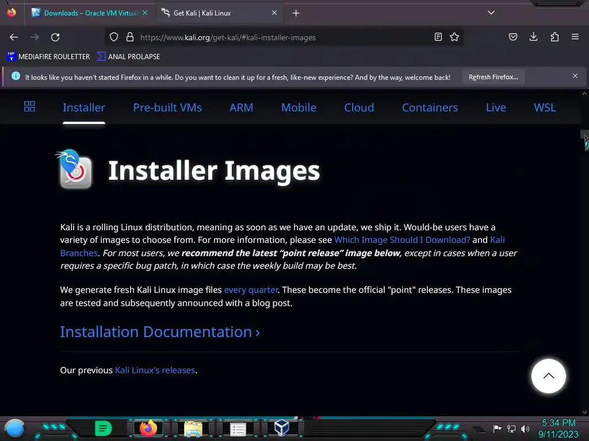This screenshot has height=441, width=589.
Task: Click the scrollbar down arrow
Action: click(x=584, y=412)
